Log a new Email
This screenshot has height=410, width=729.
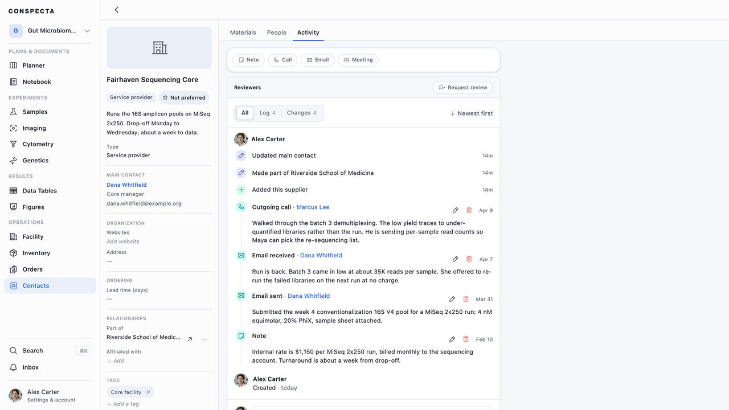point(318,60)
